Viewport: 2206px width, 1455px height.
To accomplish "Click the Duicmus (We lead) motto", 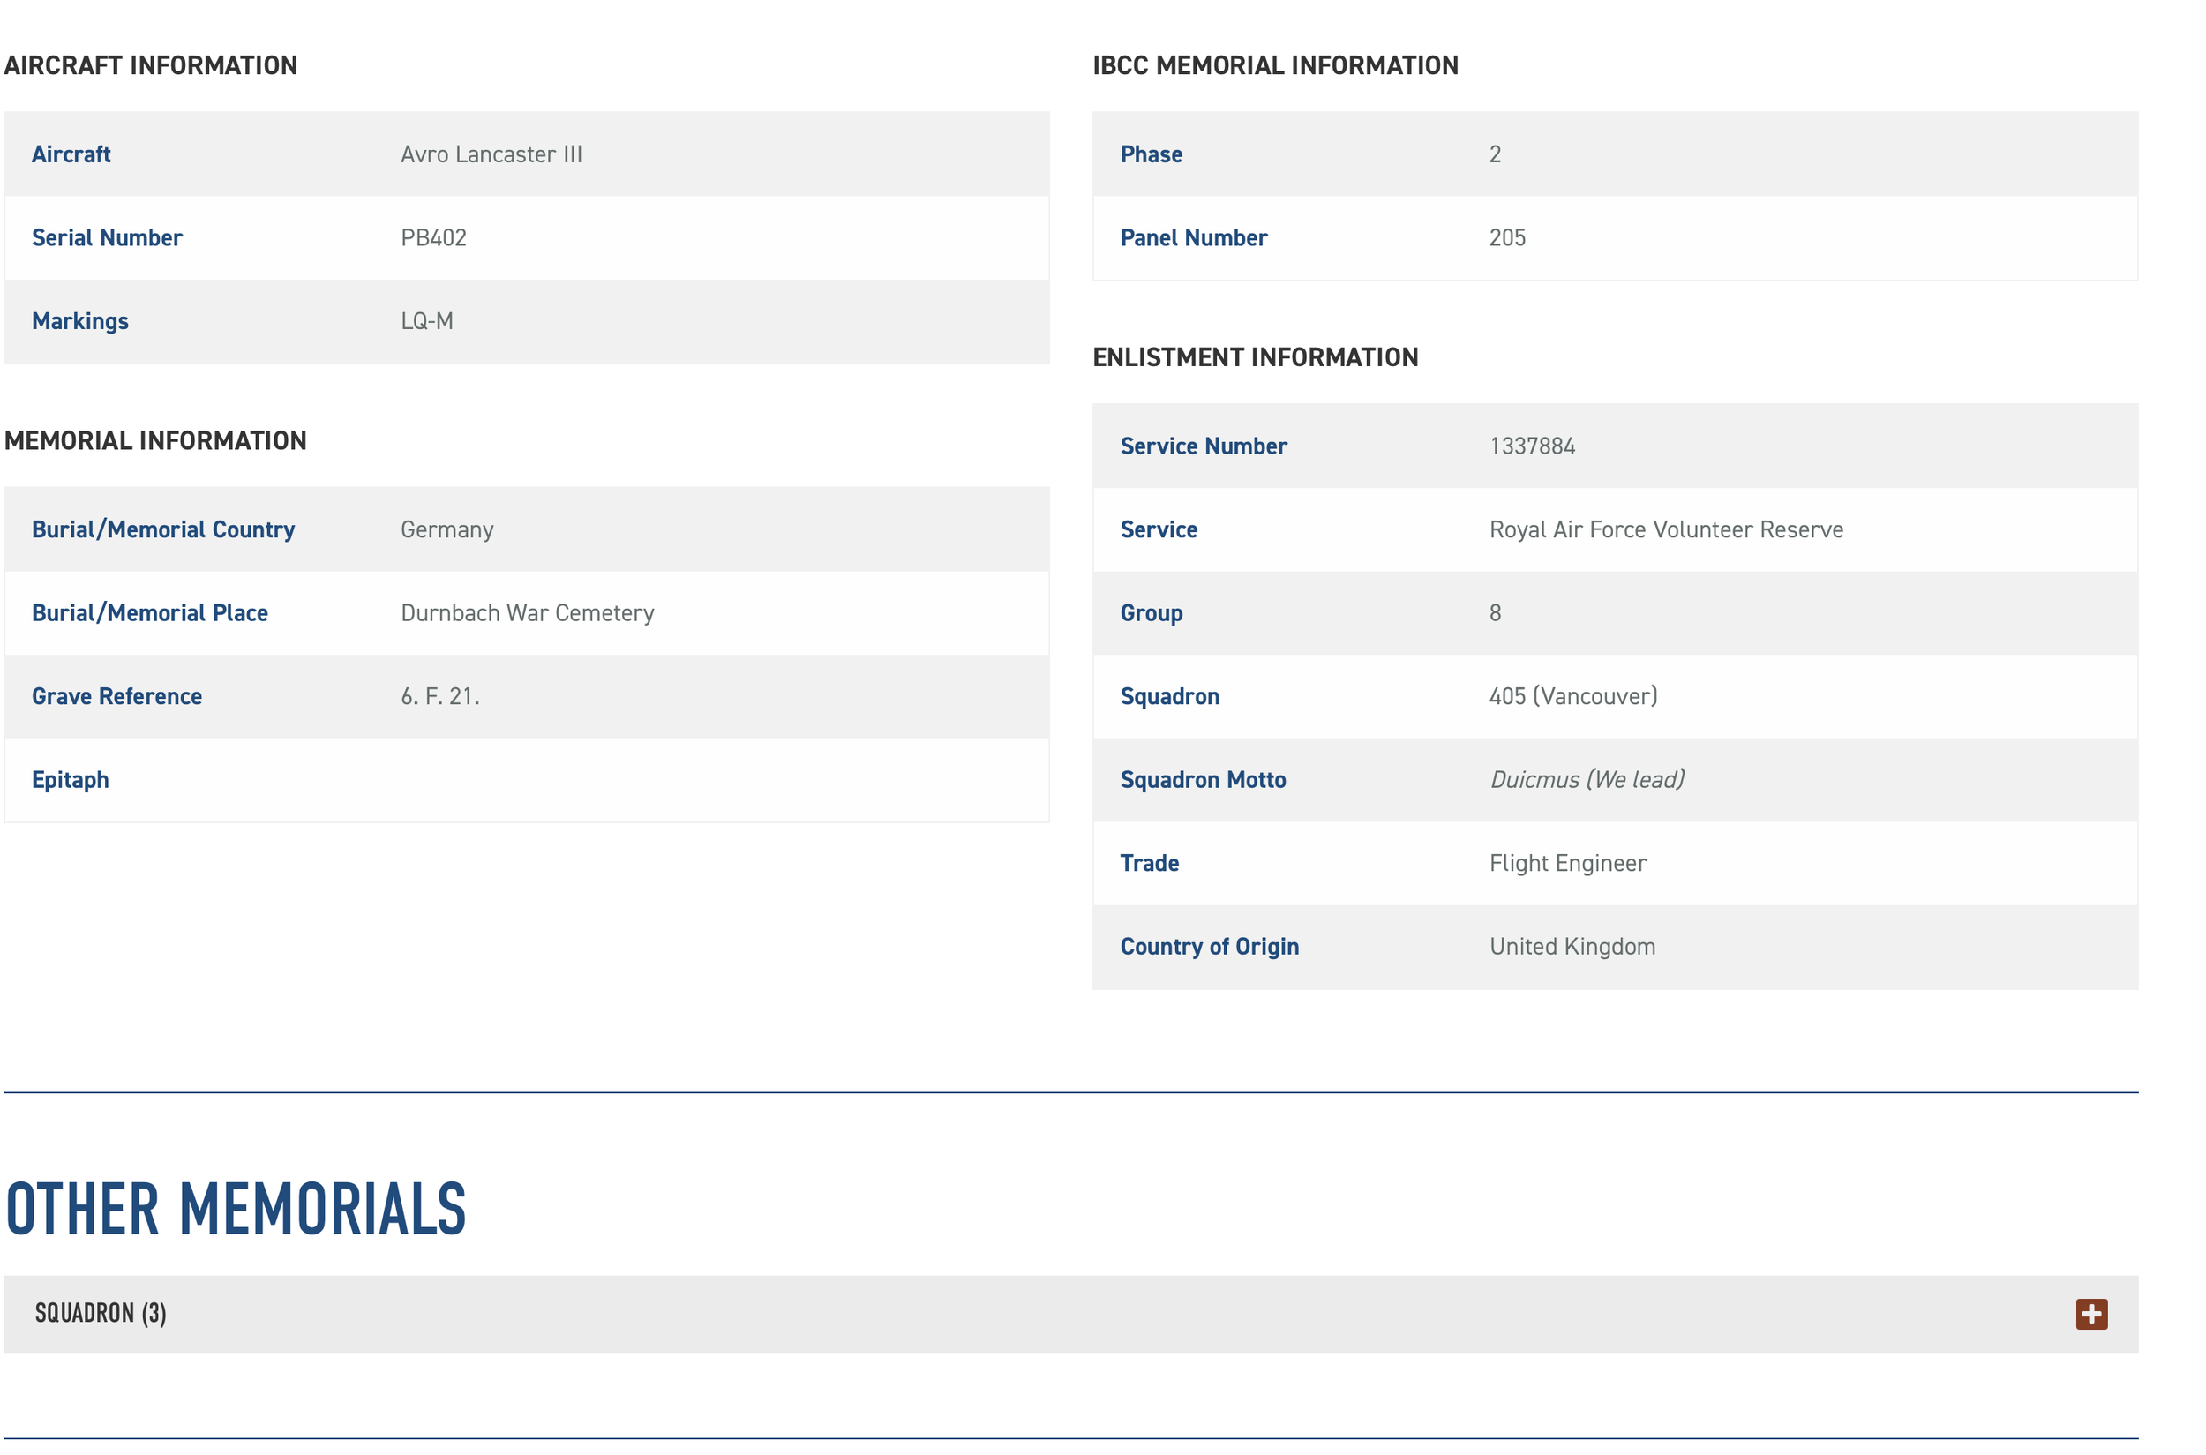I will [x=1586, y=779].
